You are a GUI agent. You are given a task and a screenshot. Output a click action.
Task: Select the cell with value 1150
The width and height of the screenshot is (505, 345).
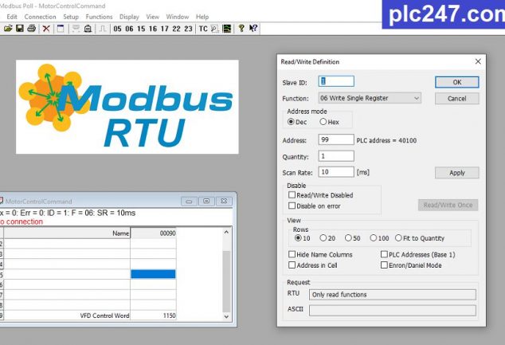click(153, 316)
